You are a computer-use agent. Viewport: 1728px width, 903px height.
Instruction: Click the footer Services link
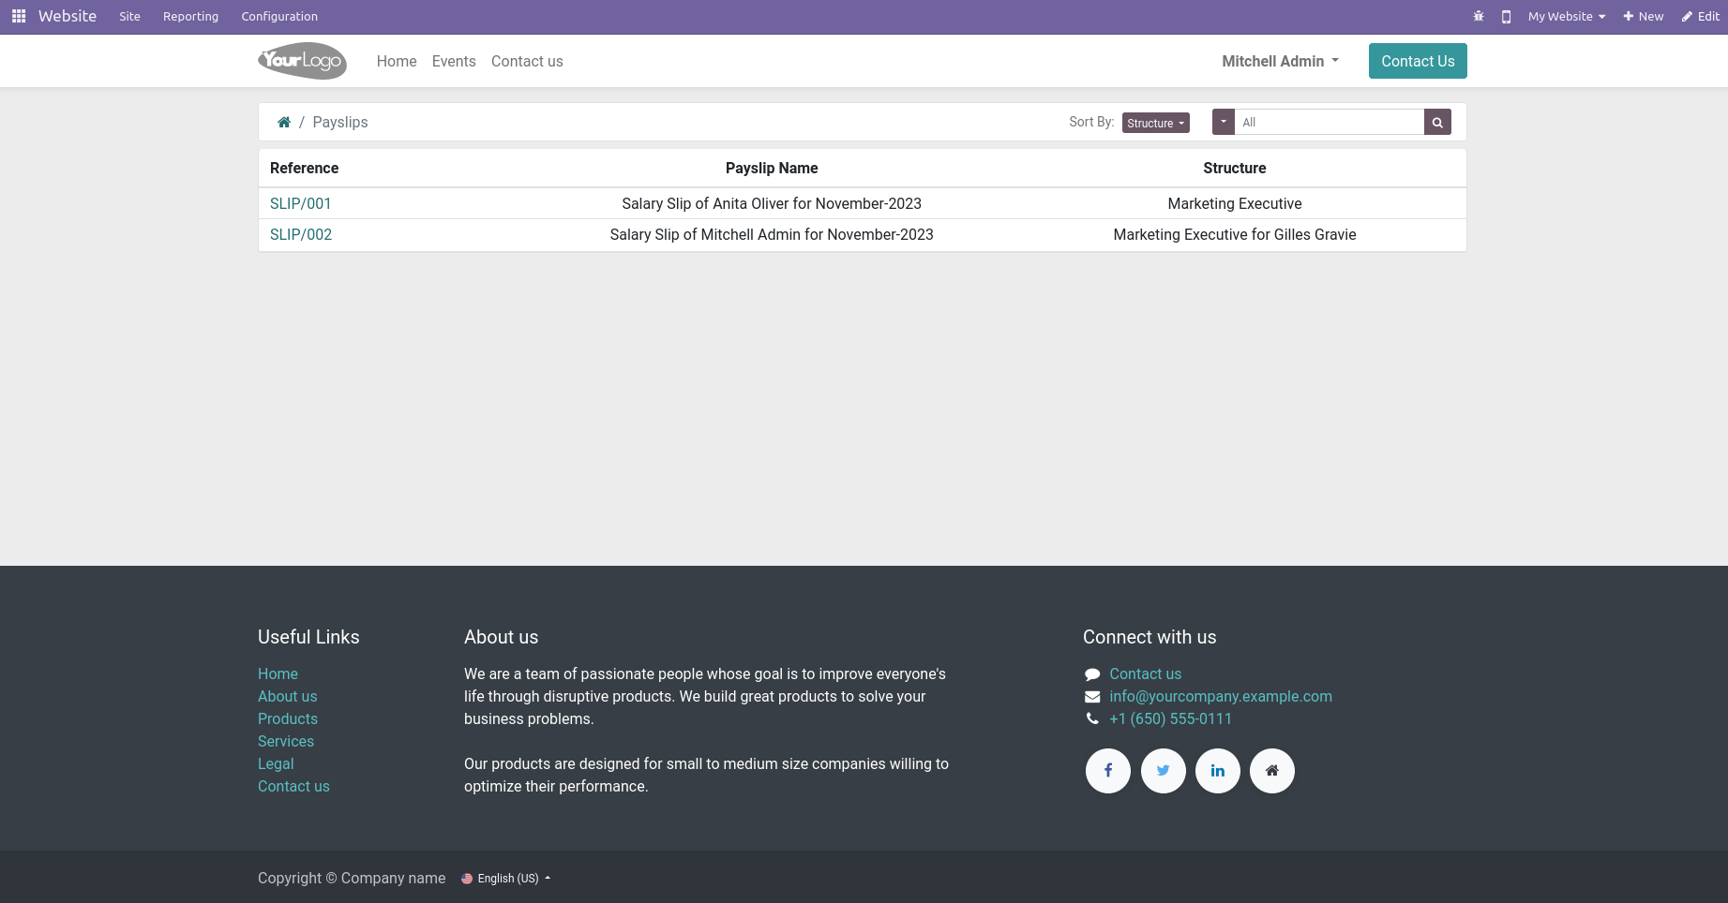(x=286, y=741)
